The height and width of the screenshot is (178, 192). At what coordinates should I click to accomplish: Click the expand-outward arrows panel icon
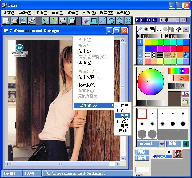(163, 20)
